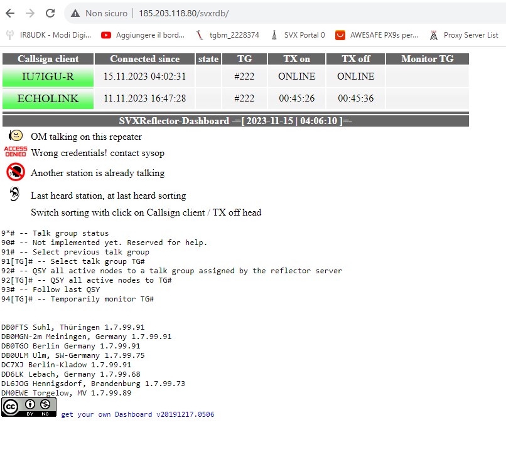Click the Creative Commons BY-NC license badge
506x455 pixels.
[x=29, y=407]
